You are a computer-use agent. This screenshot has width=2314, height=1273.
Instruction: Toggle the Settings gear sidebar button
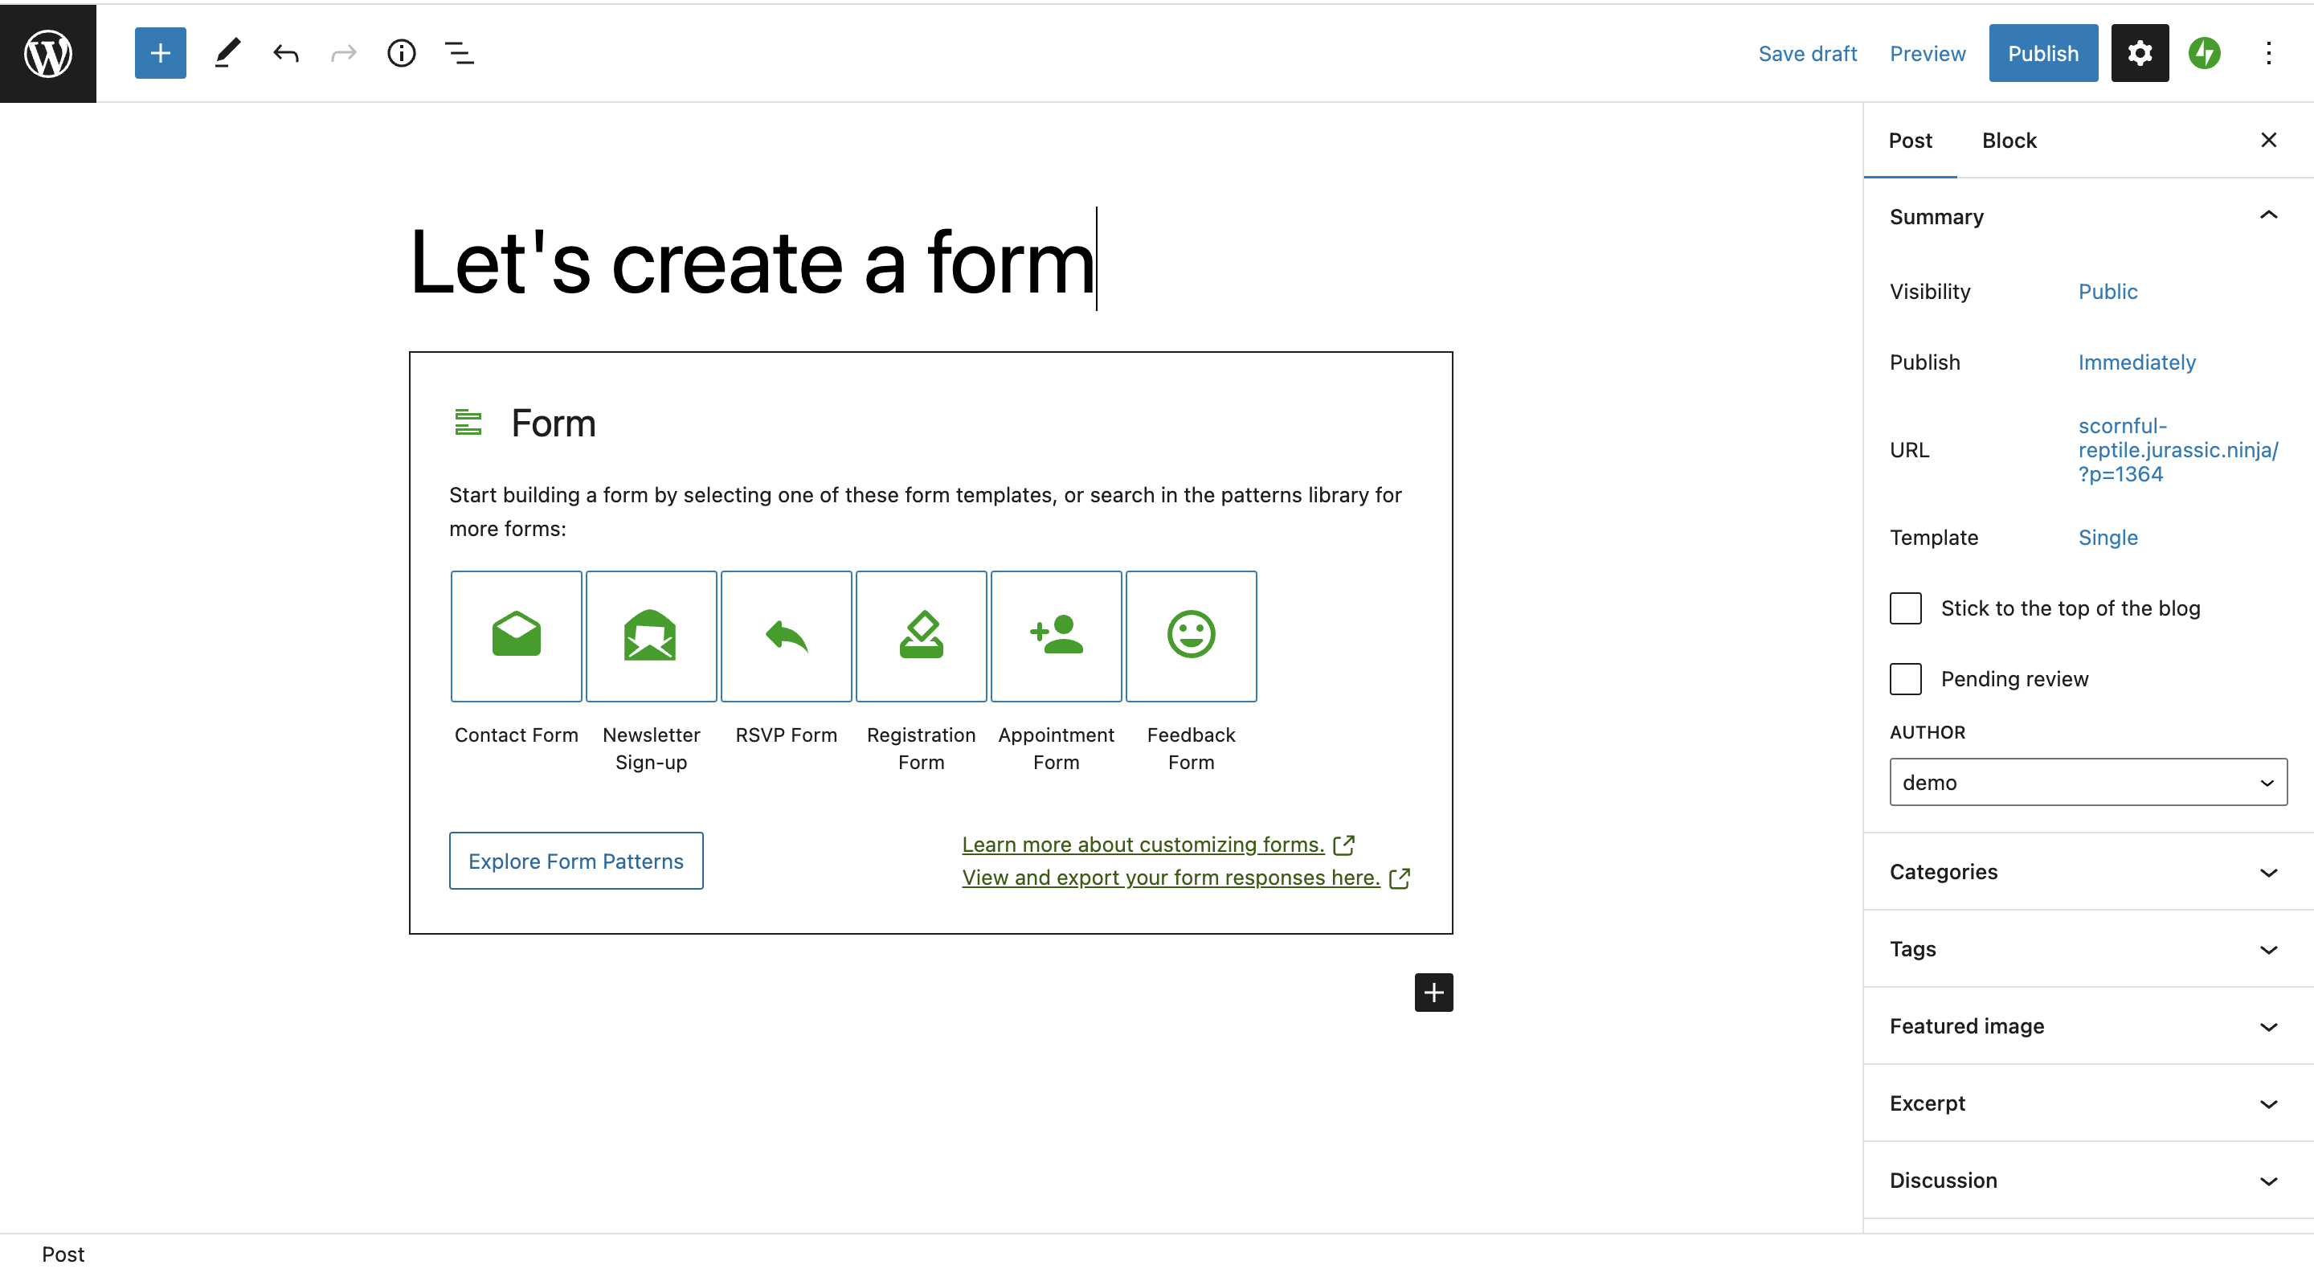[x=2139, y=53]
